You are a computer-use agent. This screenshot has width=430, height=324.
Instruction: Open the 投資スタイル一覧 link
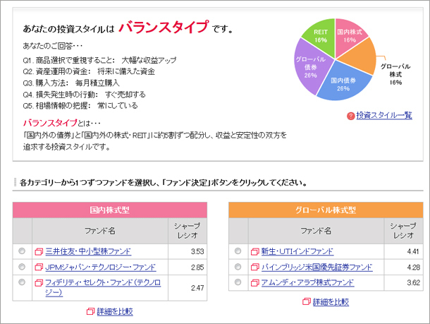[x=384, y=115]
